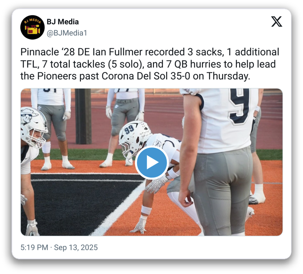303x274 pixels.
Task: Open the 5:19 PM timestamp link
Action: click(34, 247)
